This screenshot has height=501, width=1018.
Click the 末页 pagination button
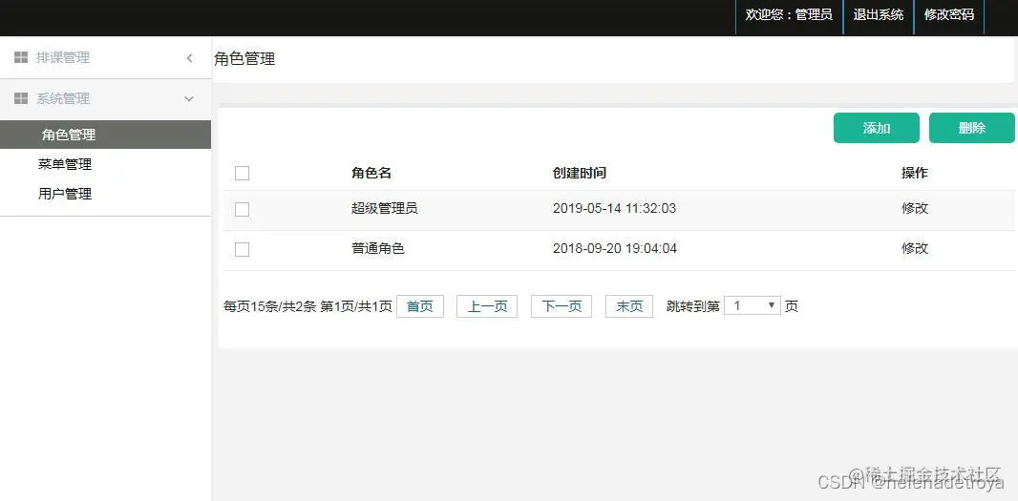(629, 306)
